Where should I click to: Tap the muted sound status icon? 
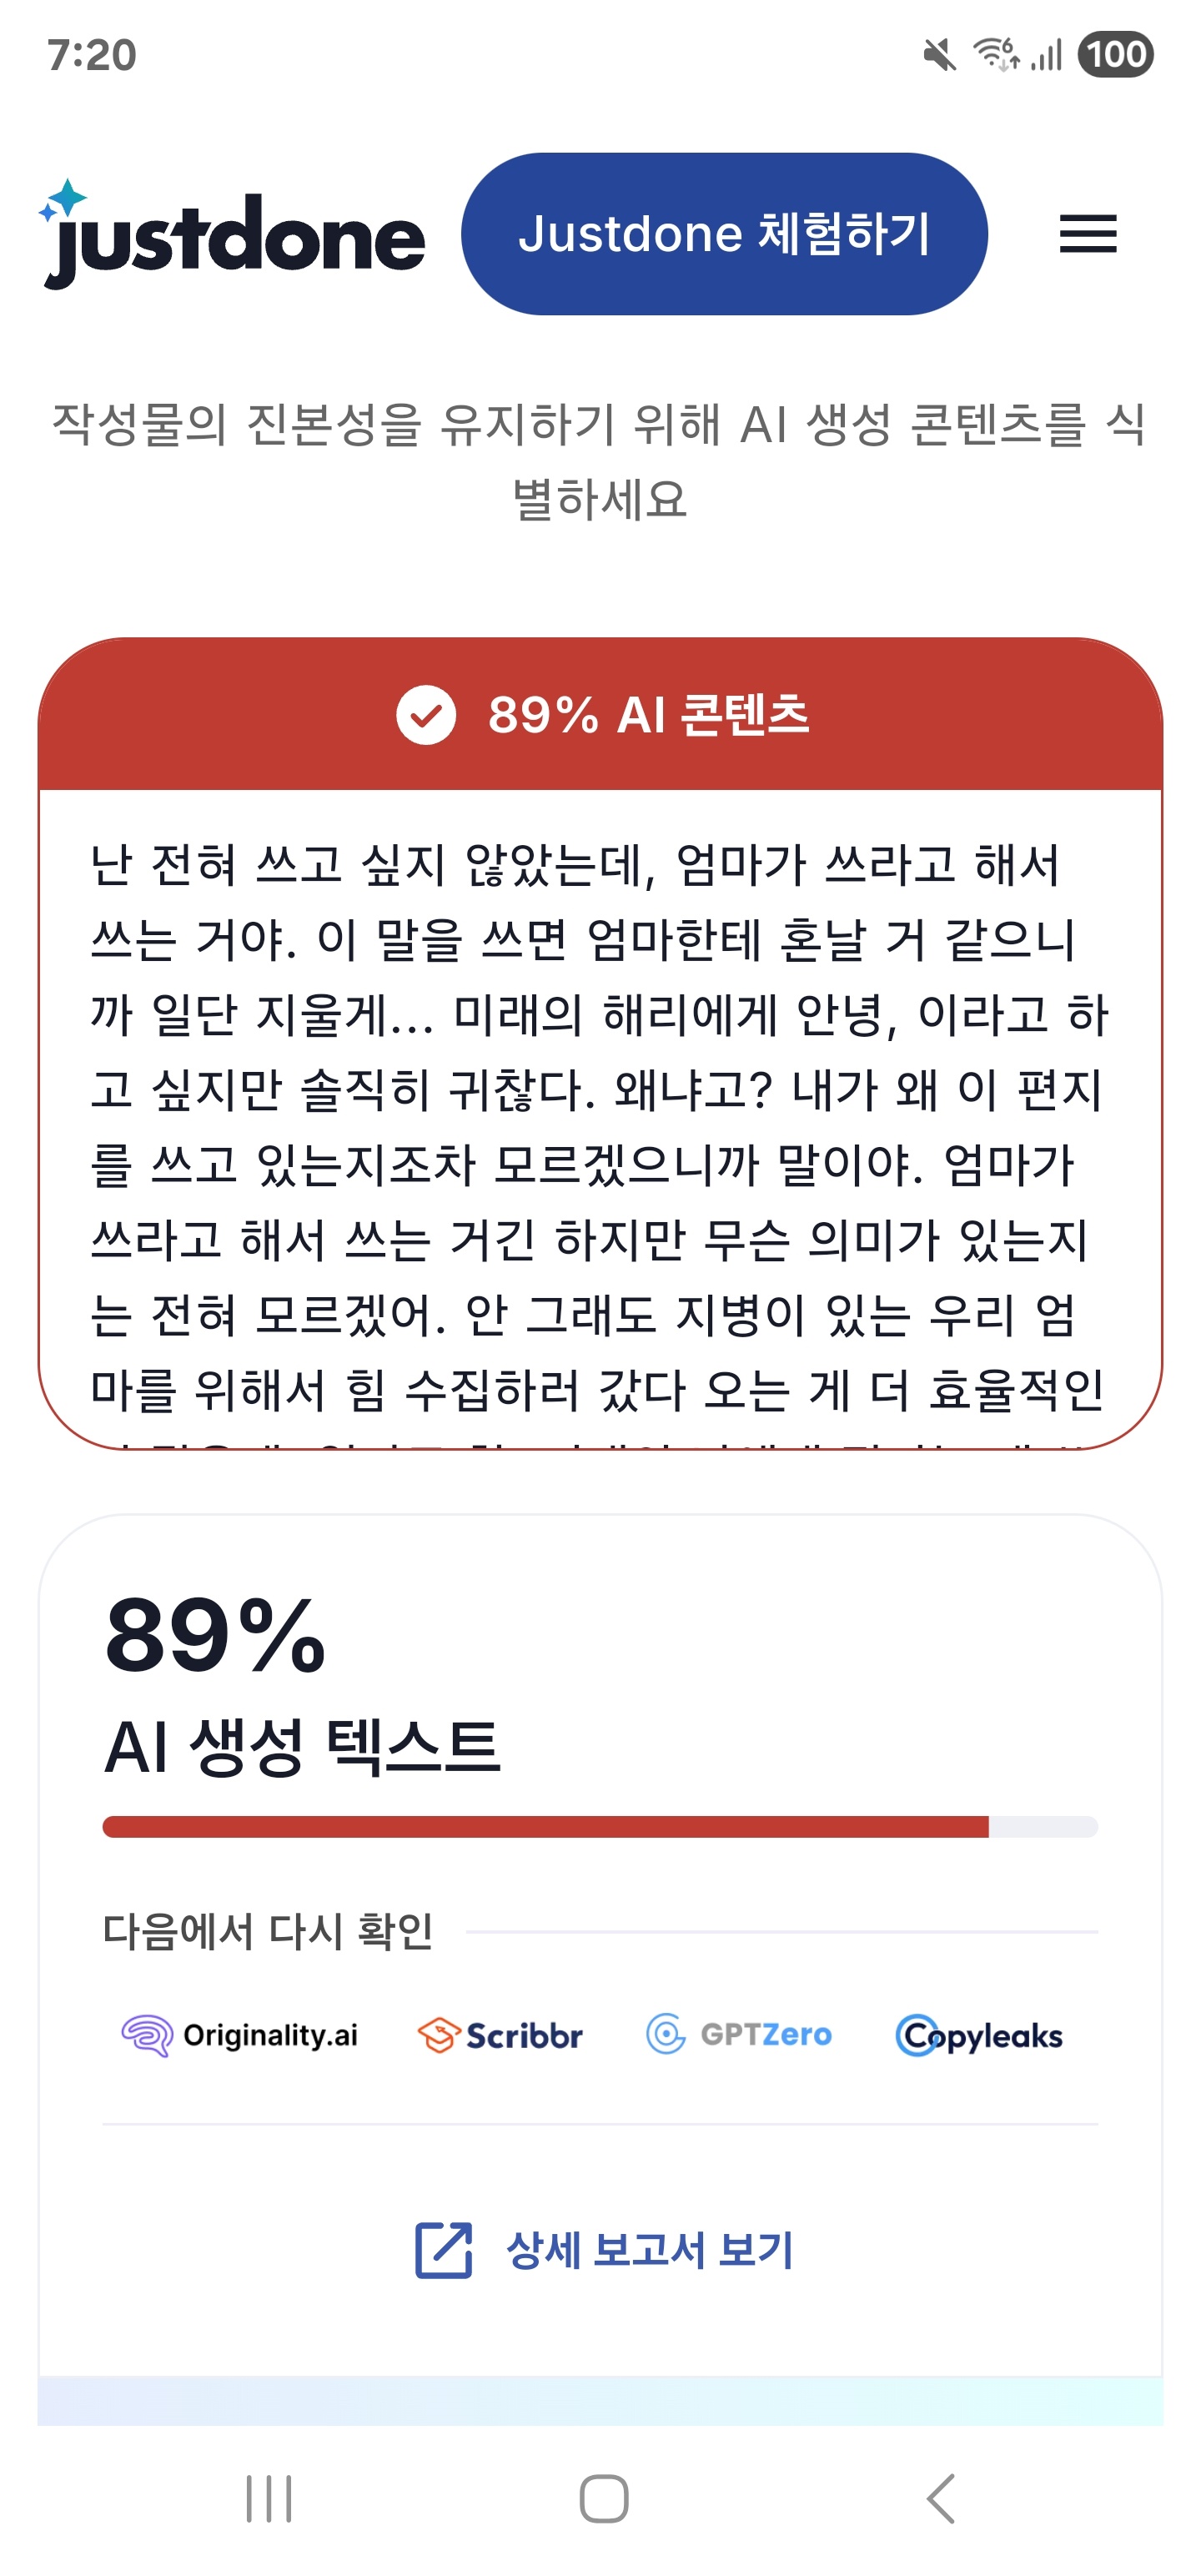pyautogui.click(x=939, y=55)
